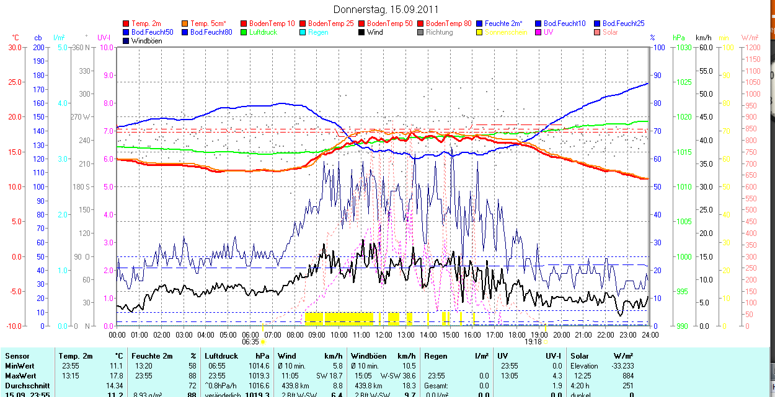Click the sunset marker at 19:18
Screen dimensions: 775x397
[546, 341]
